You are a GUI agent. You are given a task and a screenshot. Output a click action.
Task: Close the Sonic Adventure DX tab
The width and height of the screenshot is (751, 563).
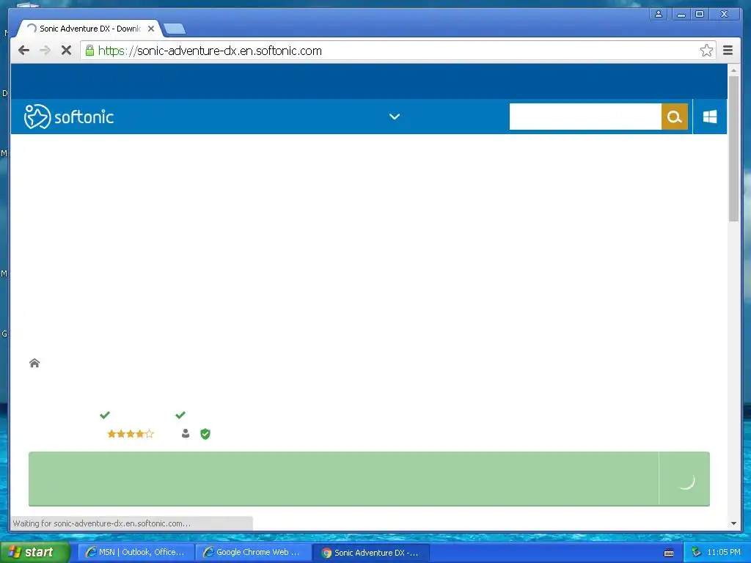[x=151, y=29]
